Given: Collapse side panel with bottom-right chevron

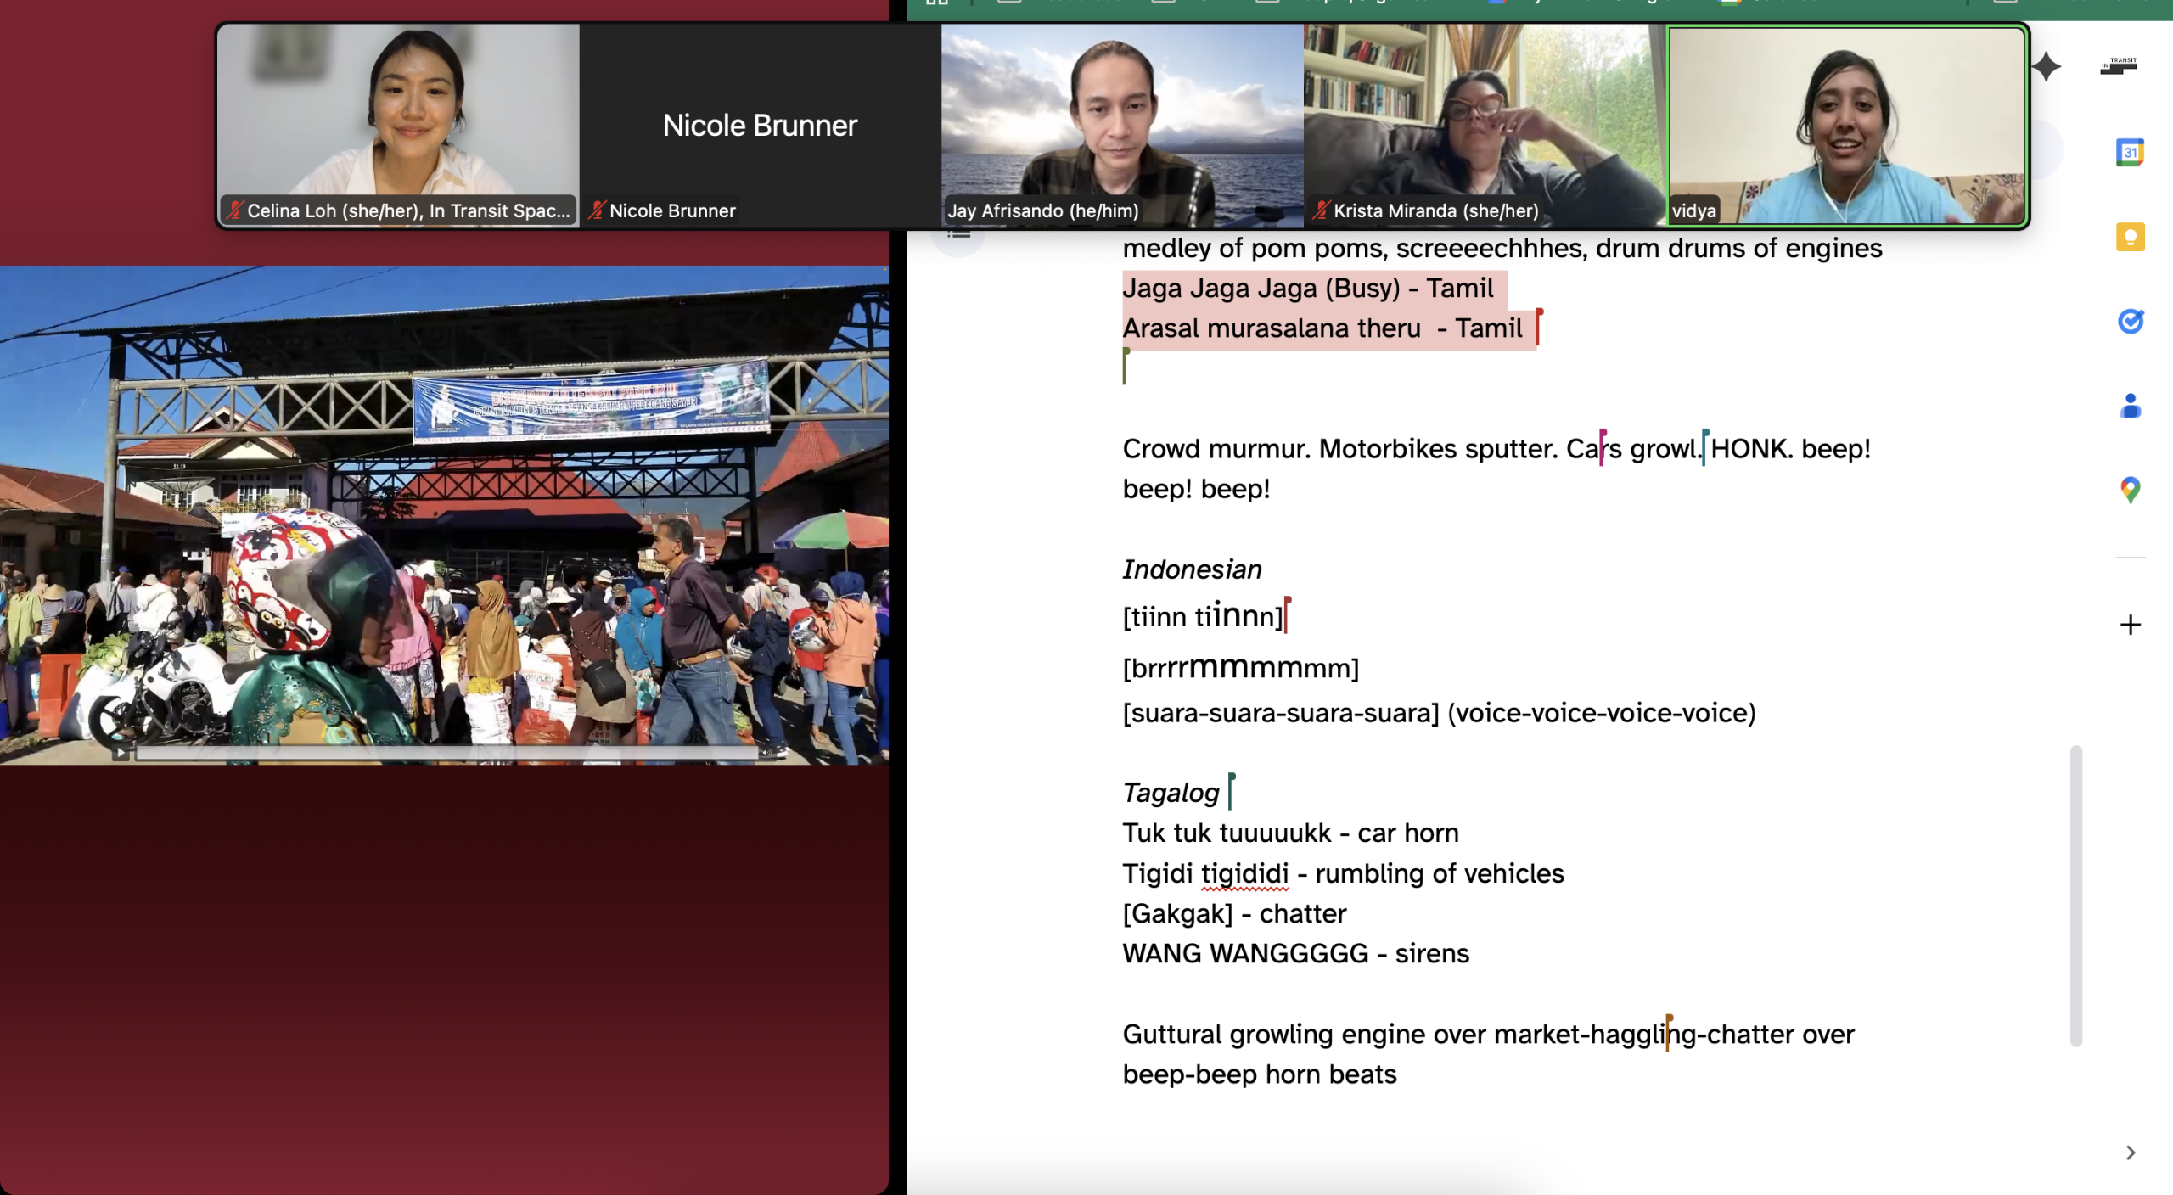Looking at the screenshot, I should [2130, 1153].
